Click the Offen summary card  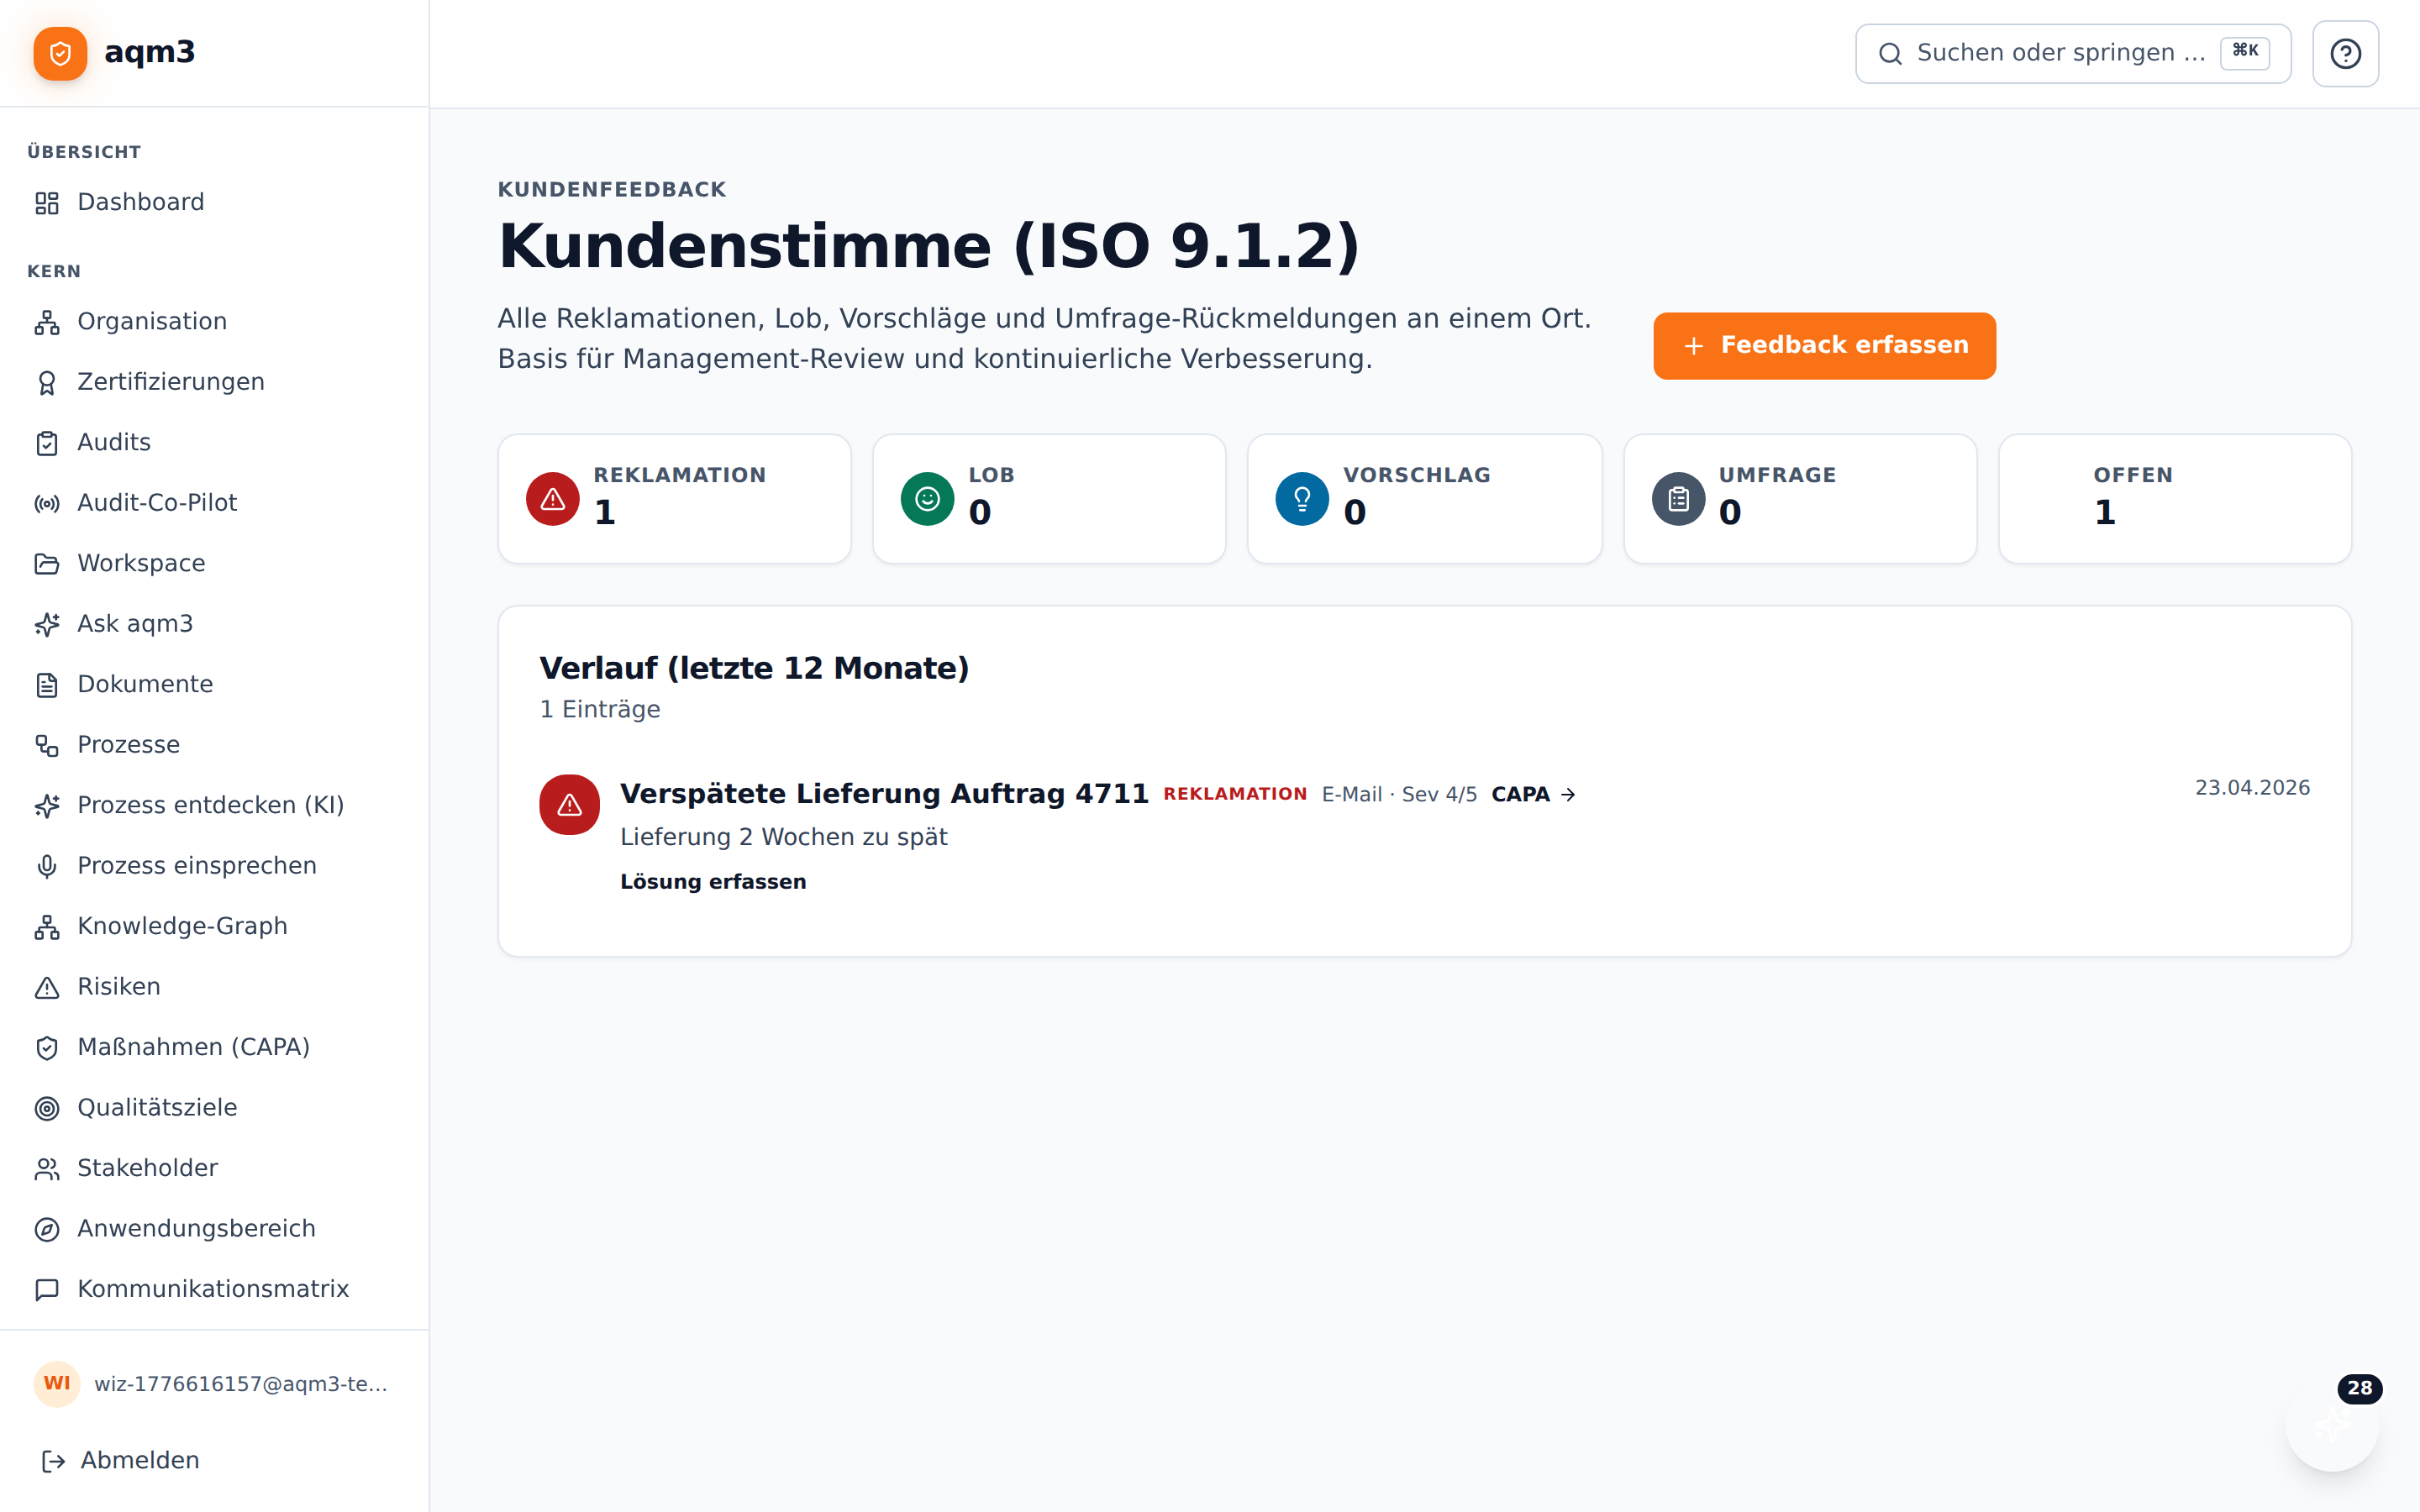pos(2174,499)
